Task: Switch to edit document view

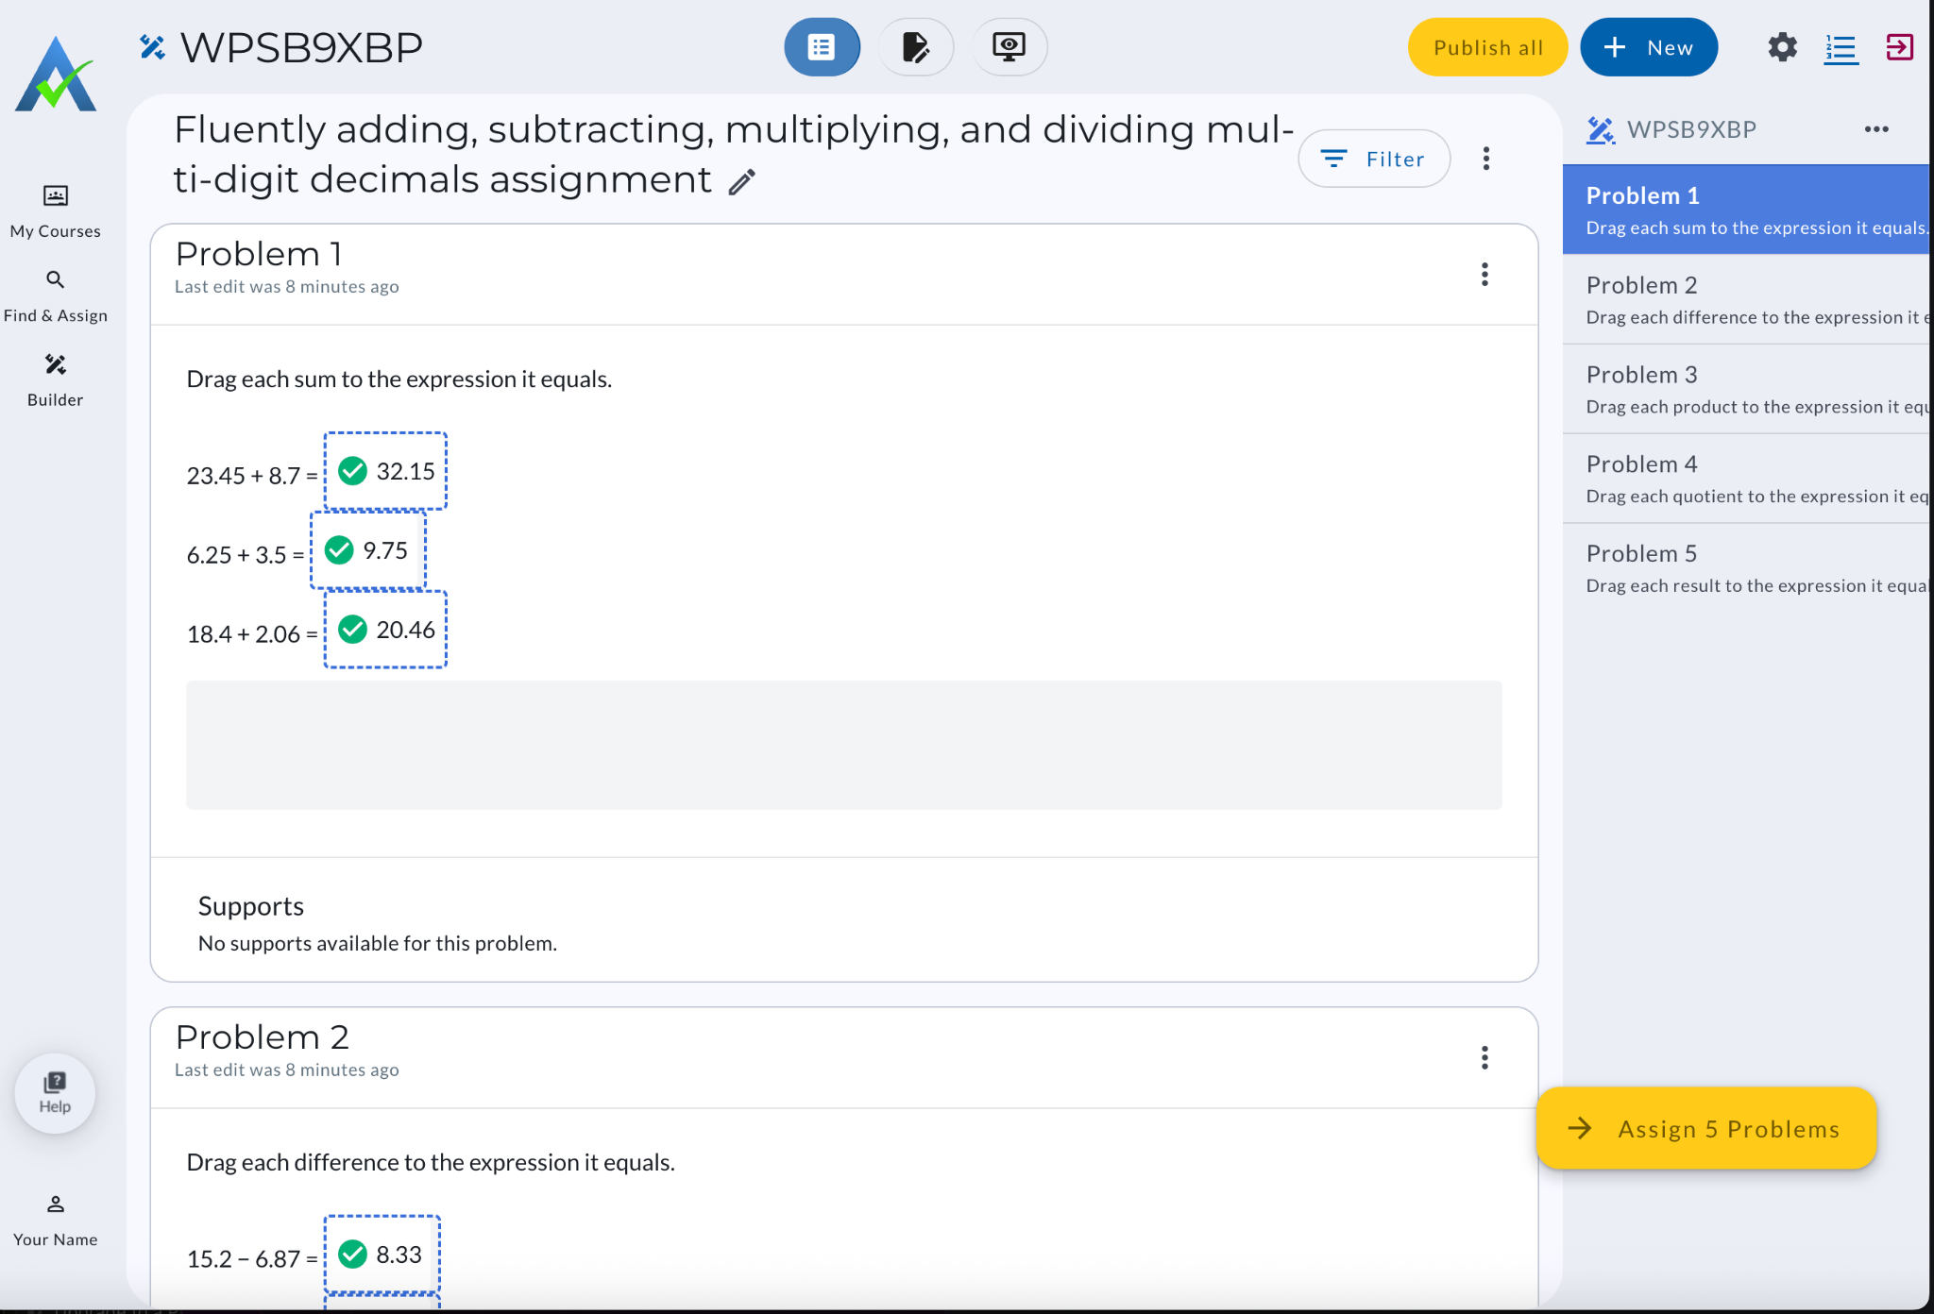Action: point(915,47)
